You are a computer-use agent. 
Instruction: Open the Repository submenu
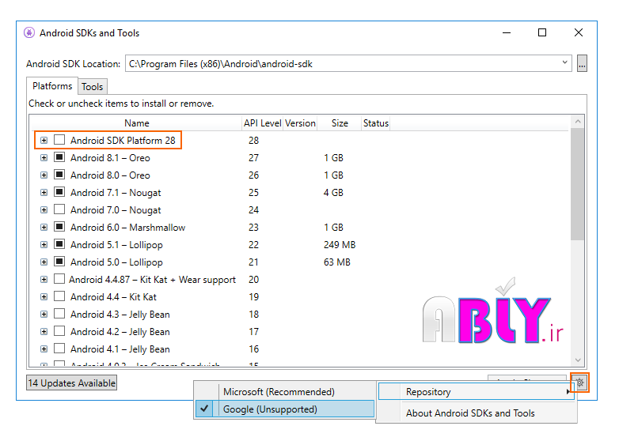[x=476, y=392]
